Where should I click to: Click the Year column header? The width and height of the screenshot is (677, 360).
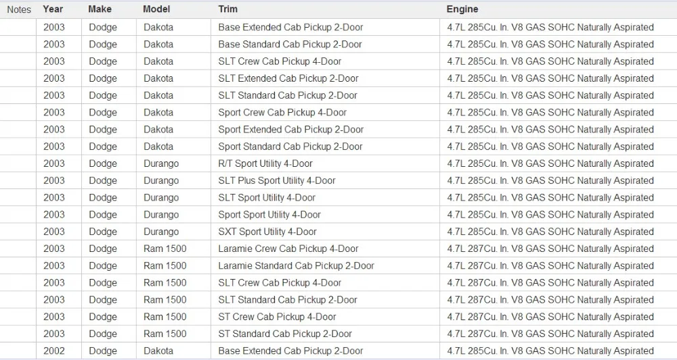53,9
